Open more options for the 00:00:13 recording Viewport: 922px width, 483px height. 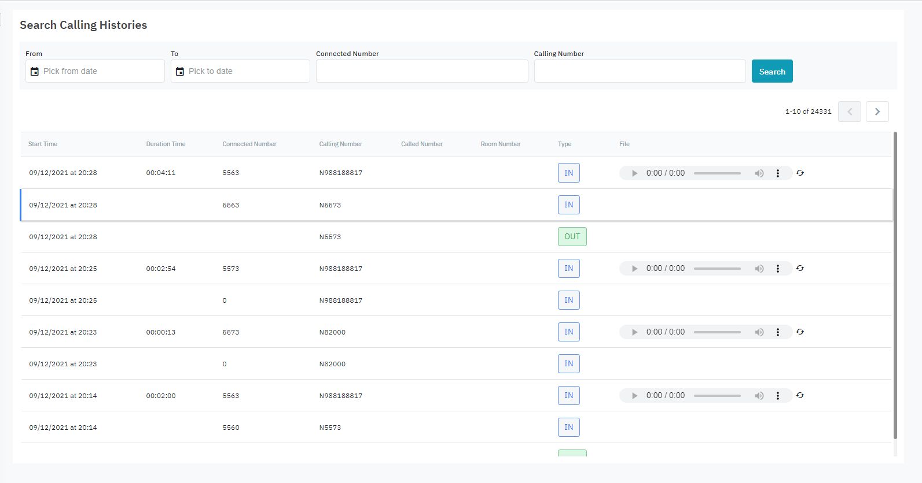[x=777, y=332]
